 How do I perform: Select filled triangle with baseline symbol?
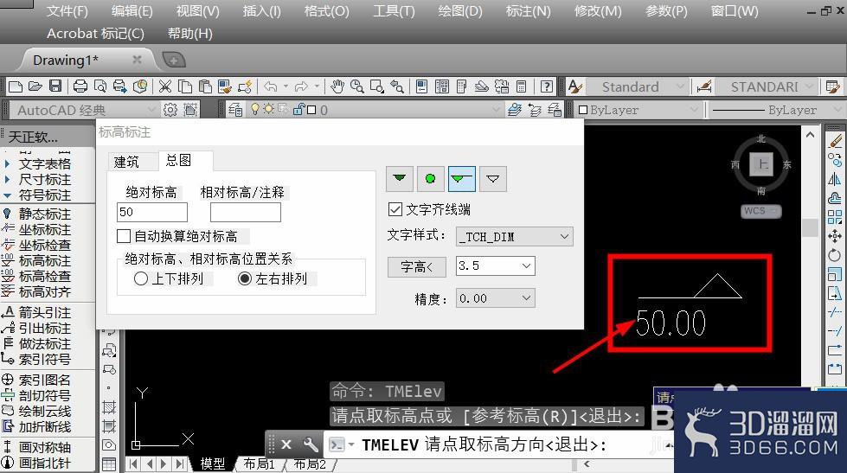click(462, 179)
